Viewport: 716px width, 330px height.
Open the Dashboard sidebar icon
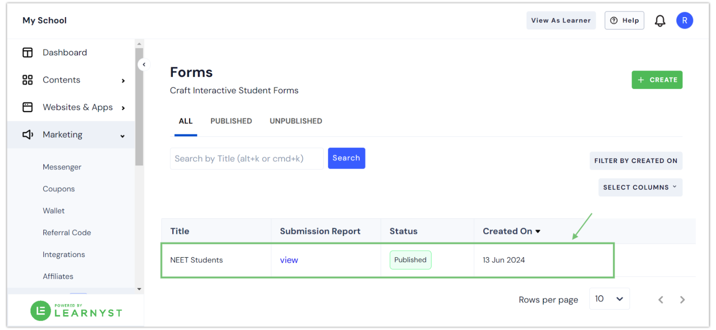click(27, 52)
